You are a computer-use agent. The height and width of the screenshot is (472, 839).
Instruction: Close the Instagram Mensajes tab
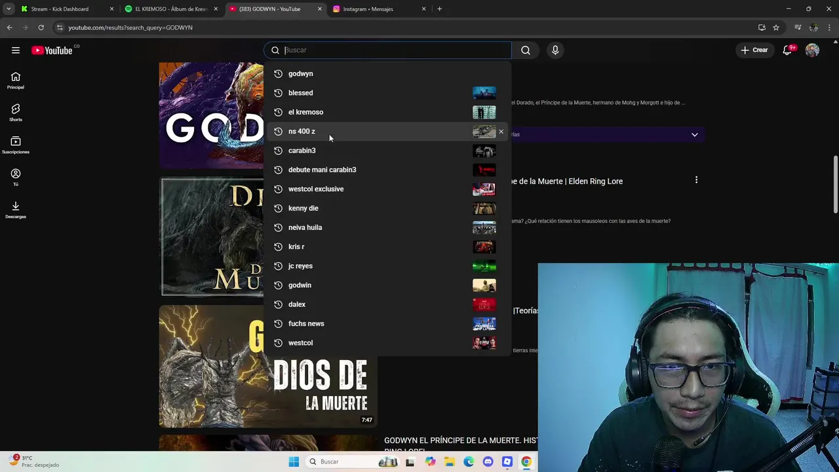pyautogui.click(x=423, y=9)
